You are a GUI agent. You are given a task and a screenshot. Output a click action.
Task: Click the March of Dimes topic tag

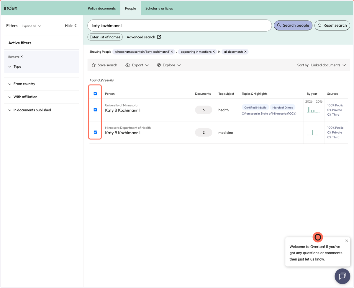pos(283,108)
